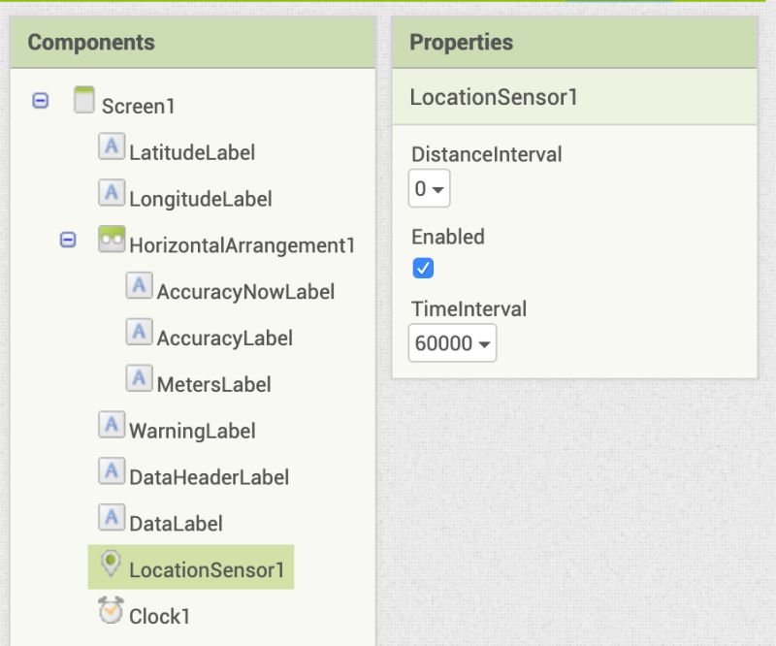Image resolution: width=776 pixels, height=646 pixels.
Task: Open the TimeInterval dropdown
Action: (452, 343)
